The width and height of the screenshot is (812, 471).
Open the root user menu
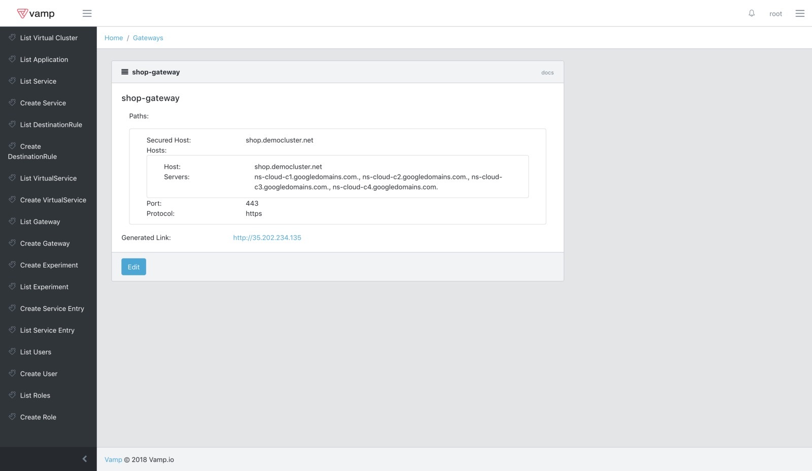(x=775, y=14)
